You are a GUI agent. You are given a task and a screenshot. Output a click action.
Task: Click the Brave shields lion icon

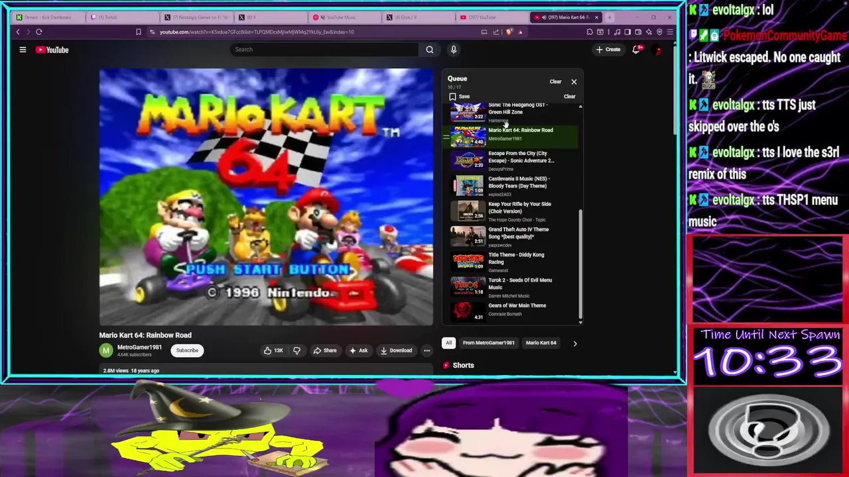pos(509,32)
